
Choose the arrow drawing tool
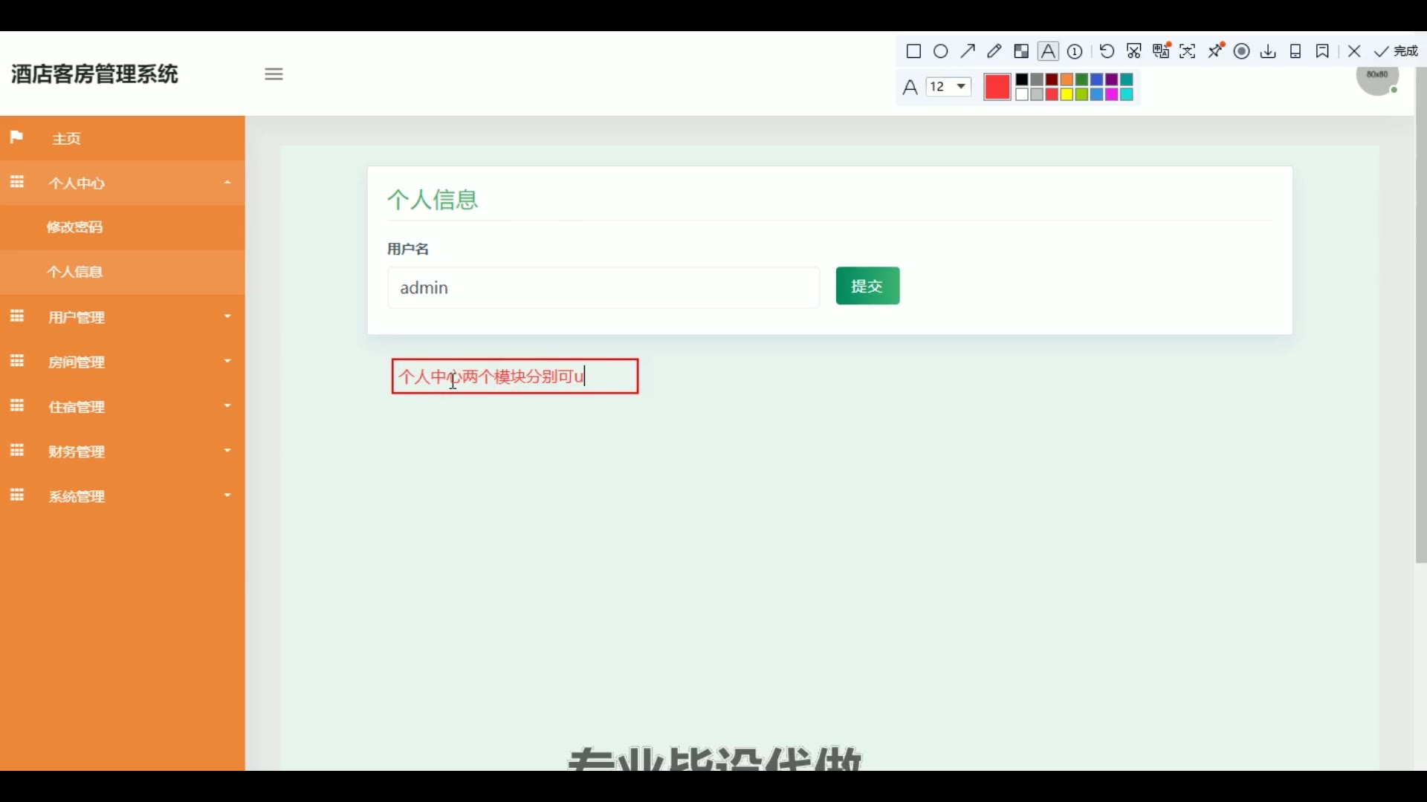pos(967,51)
